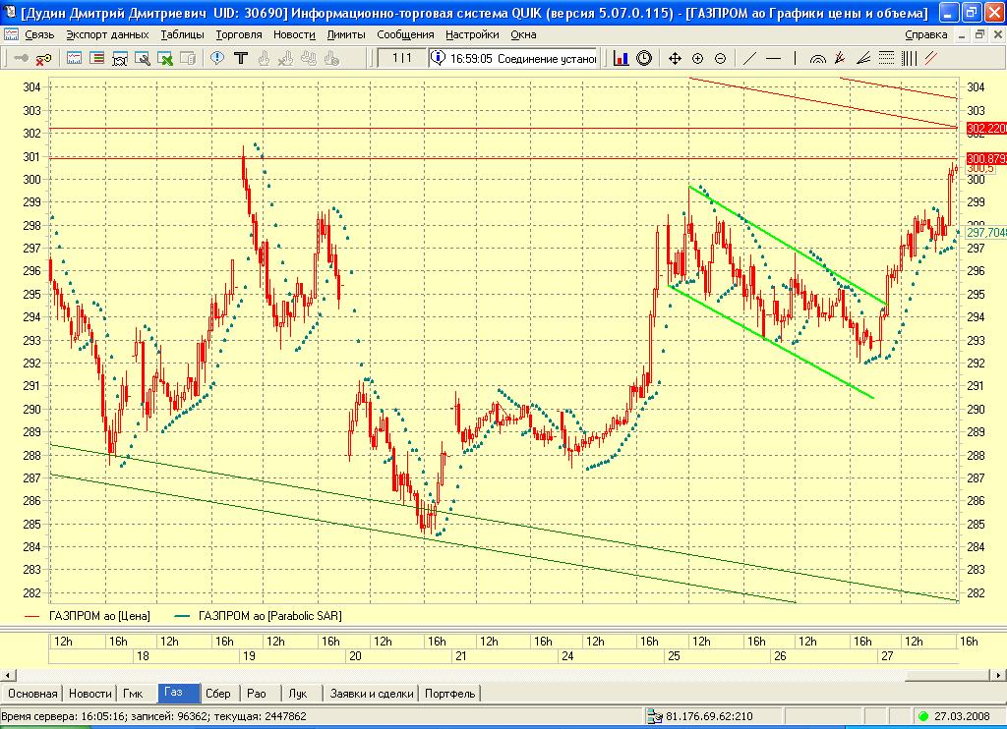
Task: Click the 1|1 toolbar field
Action: pyautogui.click(x=401, y=58)
